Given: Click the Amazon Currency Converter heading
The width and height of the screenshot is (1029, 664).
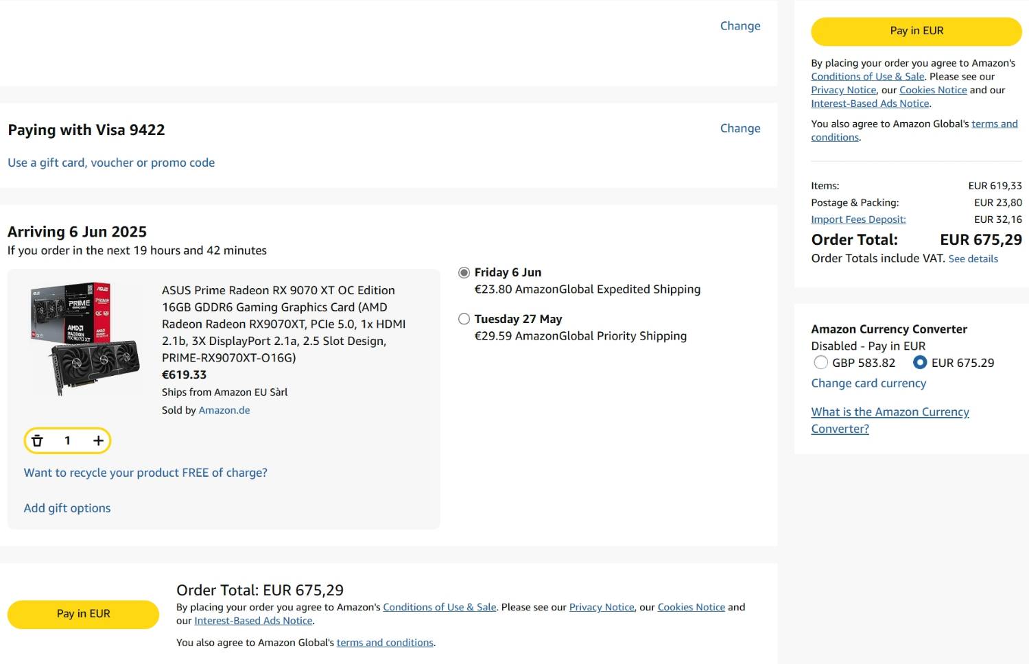Looking at the screenshot, I should point(889,329).
